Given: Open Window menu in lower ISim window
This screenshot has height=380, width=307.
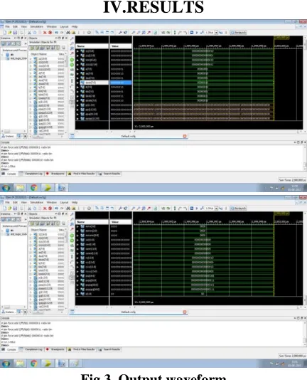Looking at the screenshot, I should 52,202.
